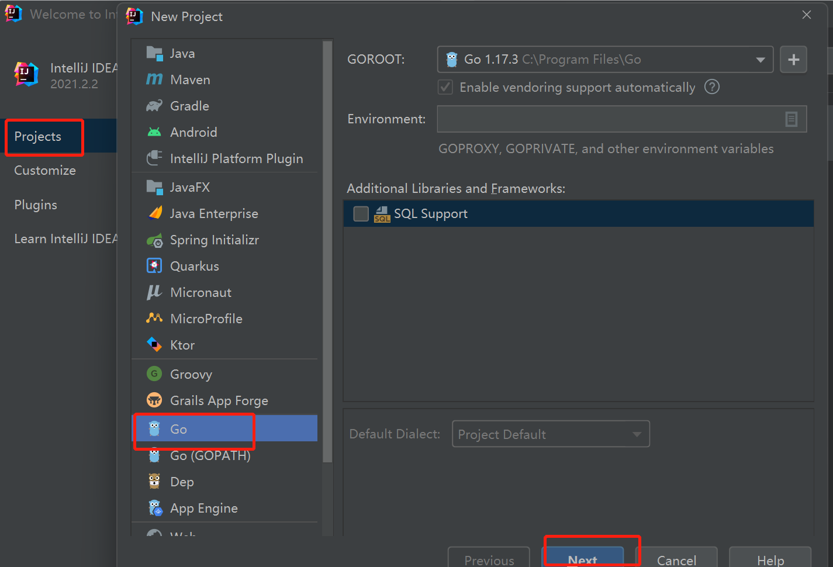Click the Previous button

pyautogui.click(x=489, y=557)
